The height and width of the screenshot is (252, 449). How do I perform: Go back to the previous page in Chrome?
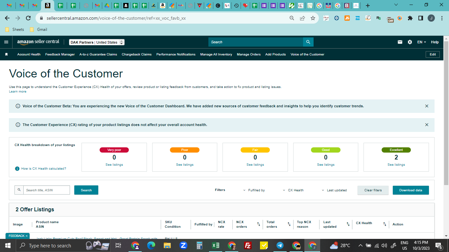click(x=7, y=18)
